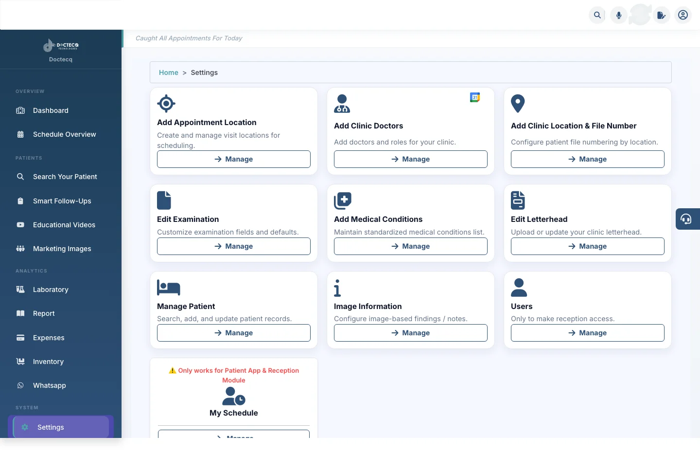Click the person icon on Users card
This screenshot has height=473, width=700.
point(519,288)
